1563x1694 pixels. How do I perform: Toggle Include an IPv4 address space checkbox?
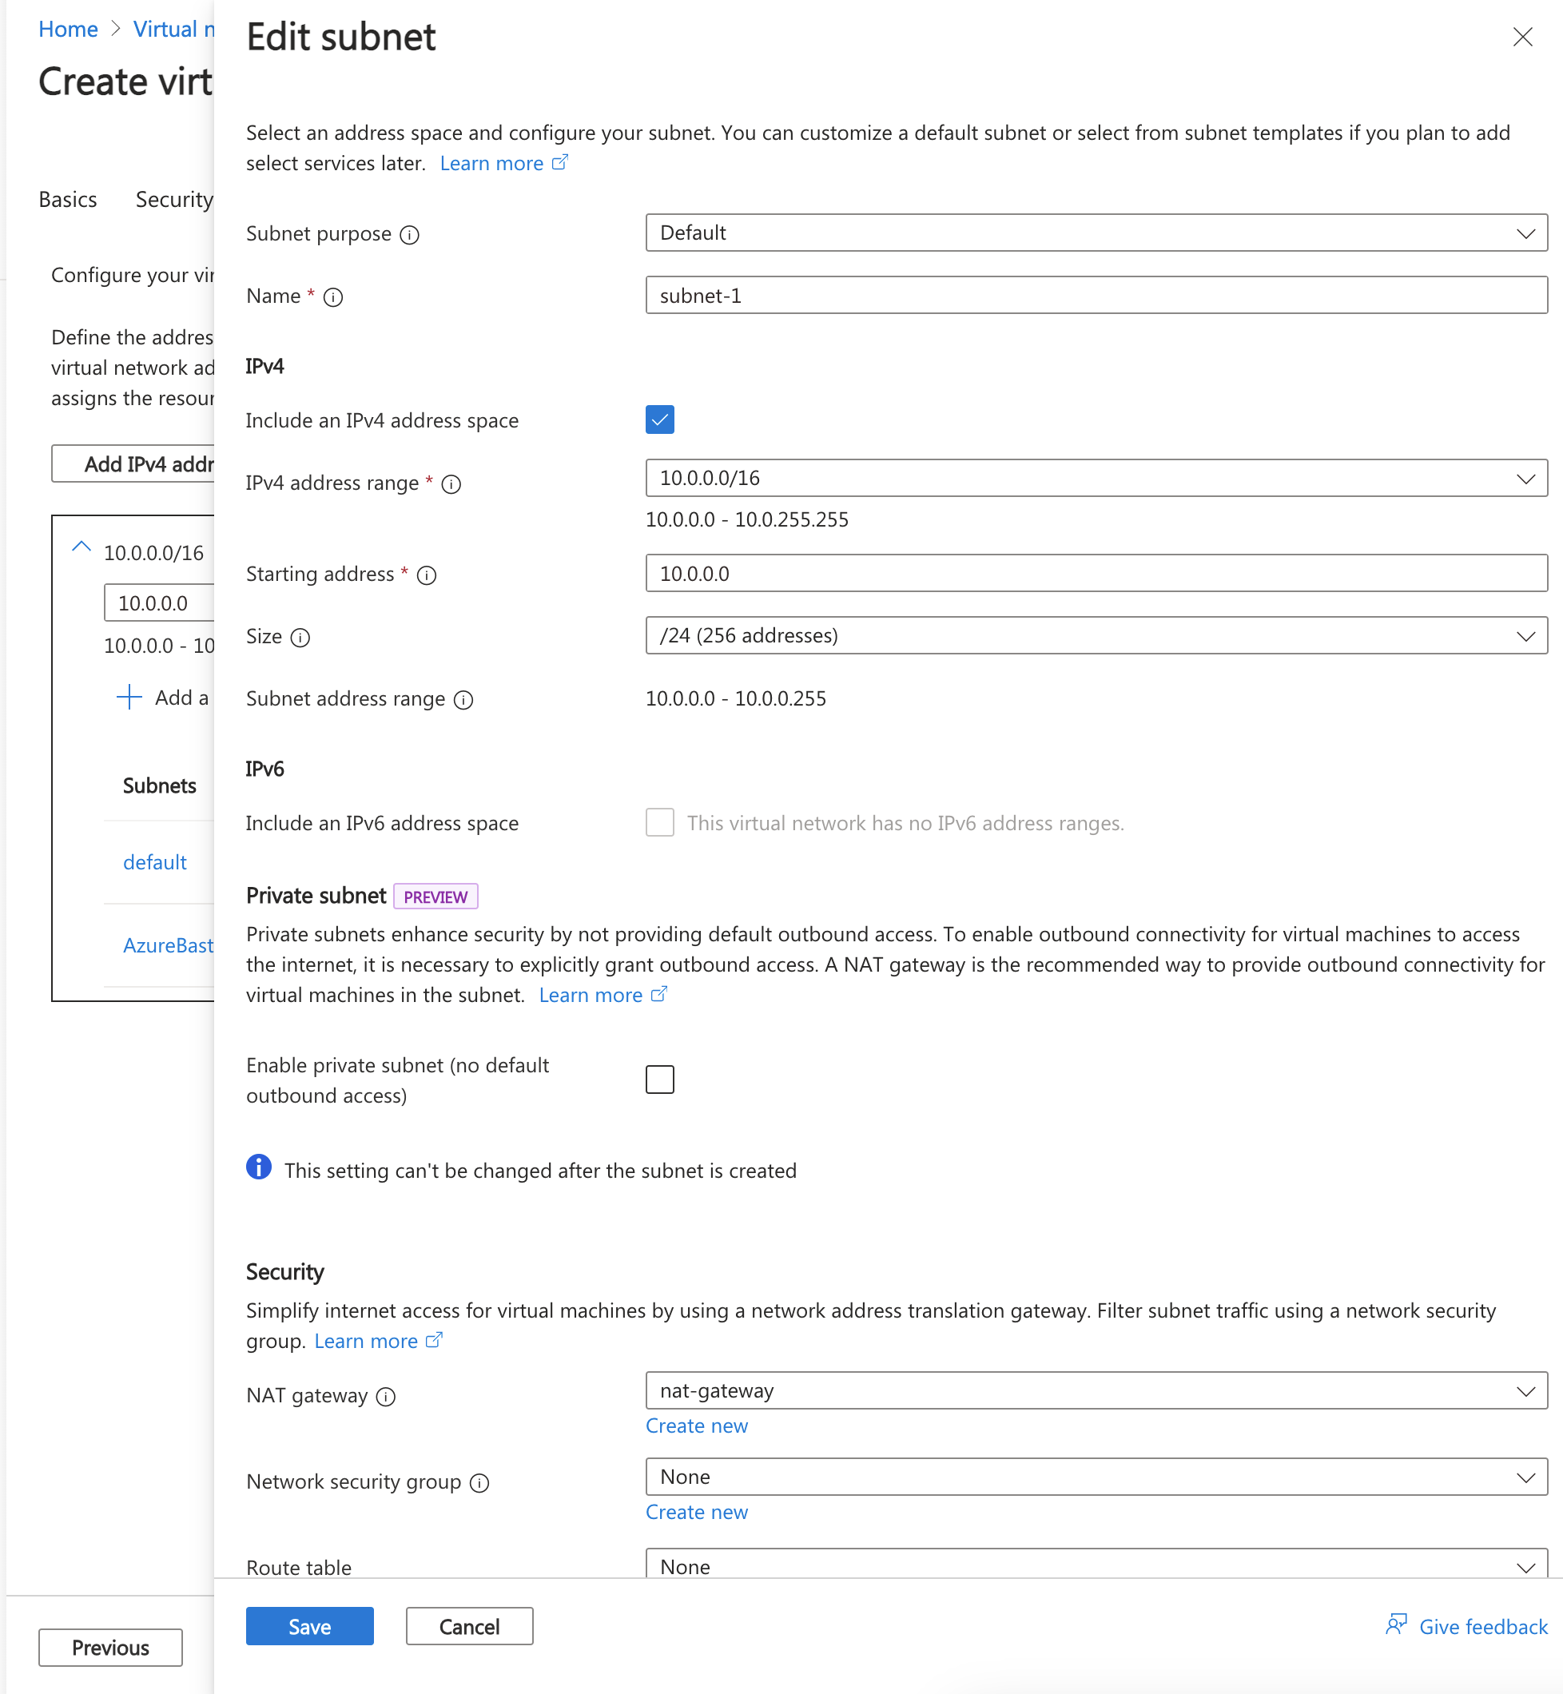660,420
